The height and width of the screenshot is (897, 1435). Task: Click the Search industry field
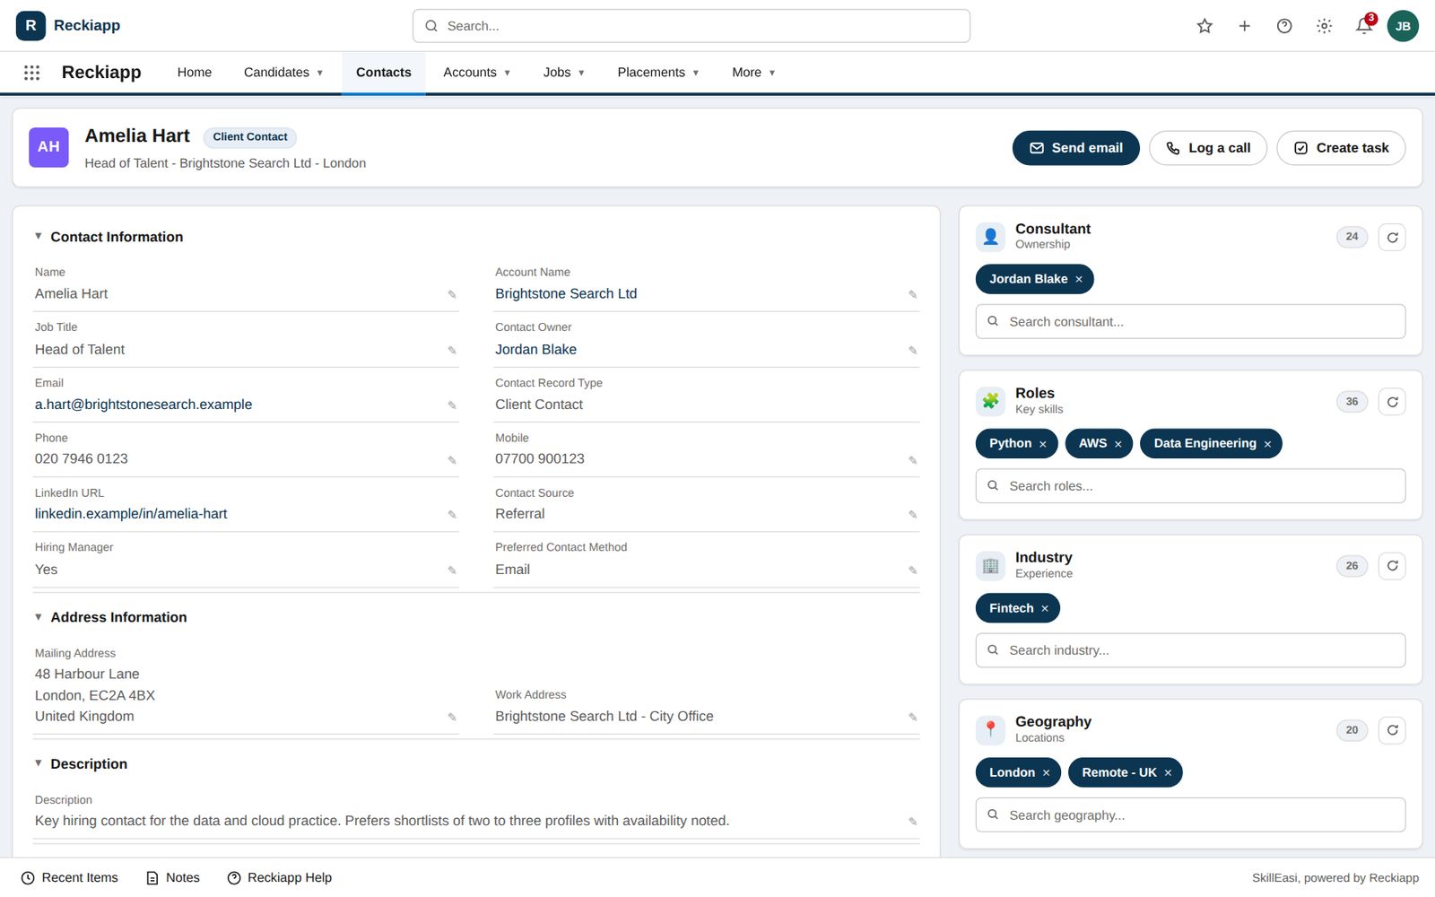tap(1190, 650)
